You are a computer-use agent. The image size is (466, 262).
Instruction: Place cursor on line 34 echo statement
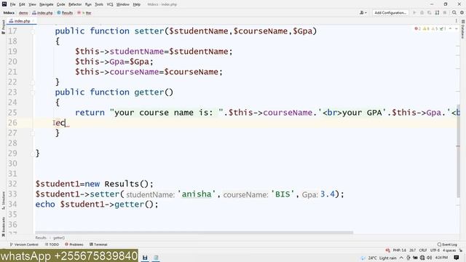[97, 205]
